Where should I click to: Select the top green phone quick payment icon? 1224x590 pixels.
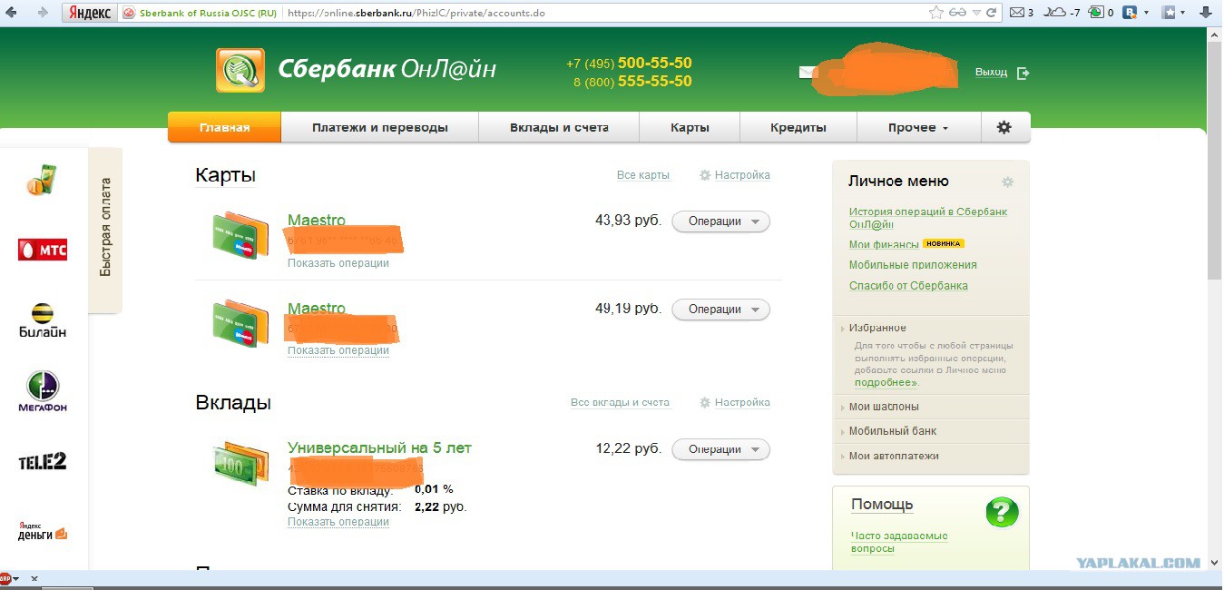pos(41,180)
